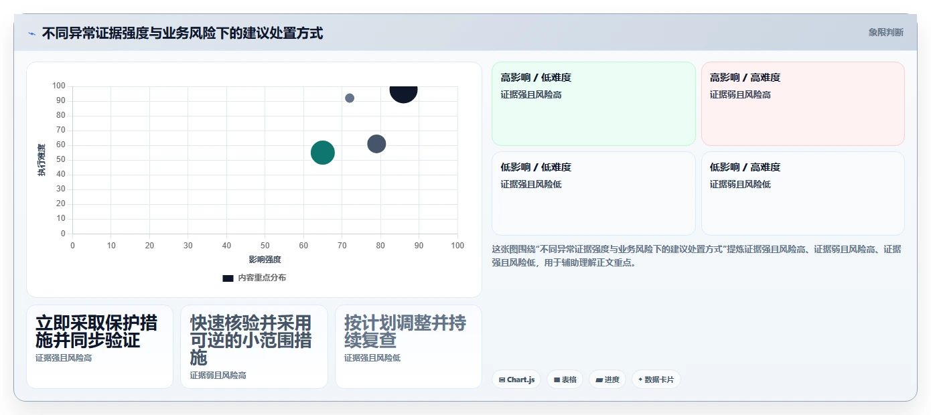Select the 低影响 / 高难度 quadrant card
Viewport: 931px width, 415px height.
coord(802,193)
